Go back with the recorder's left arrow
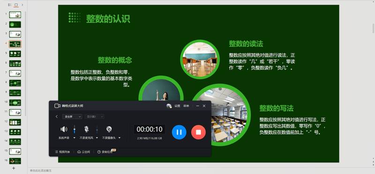Viewport: 375px width, 174px height. pyautogui.click(x=57, y=116)
